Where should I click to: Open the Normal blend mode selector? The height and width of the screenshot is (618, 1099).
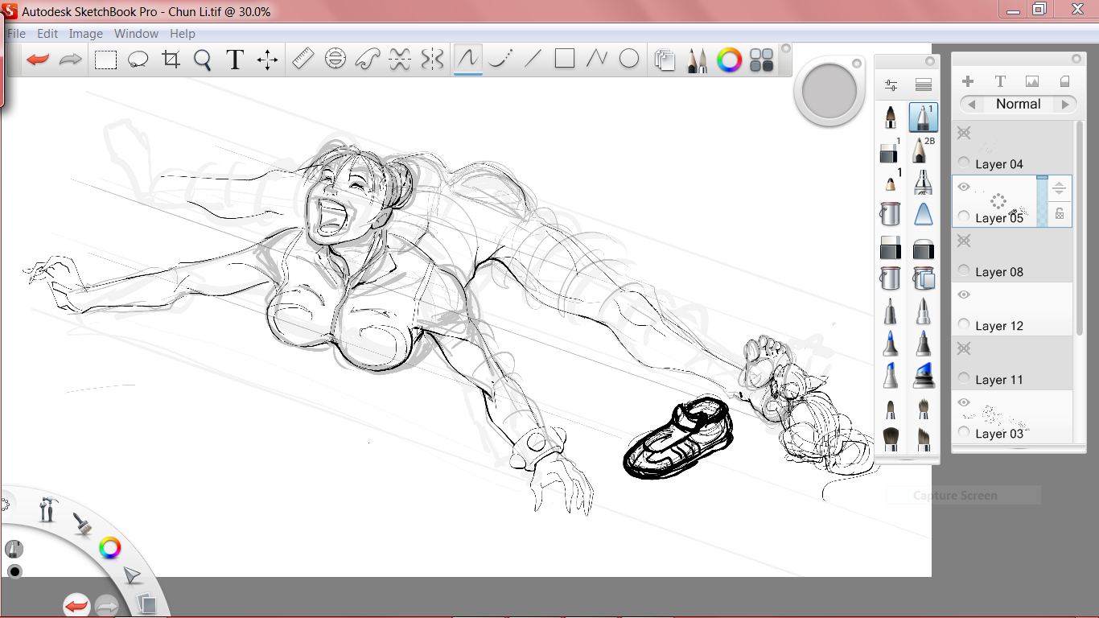click(x=1019, y=104)
